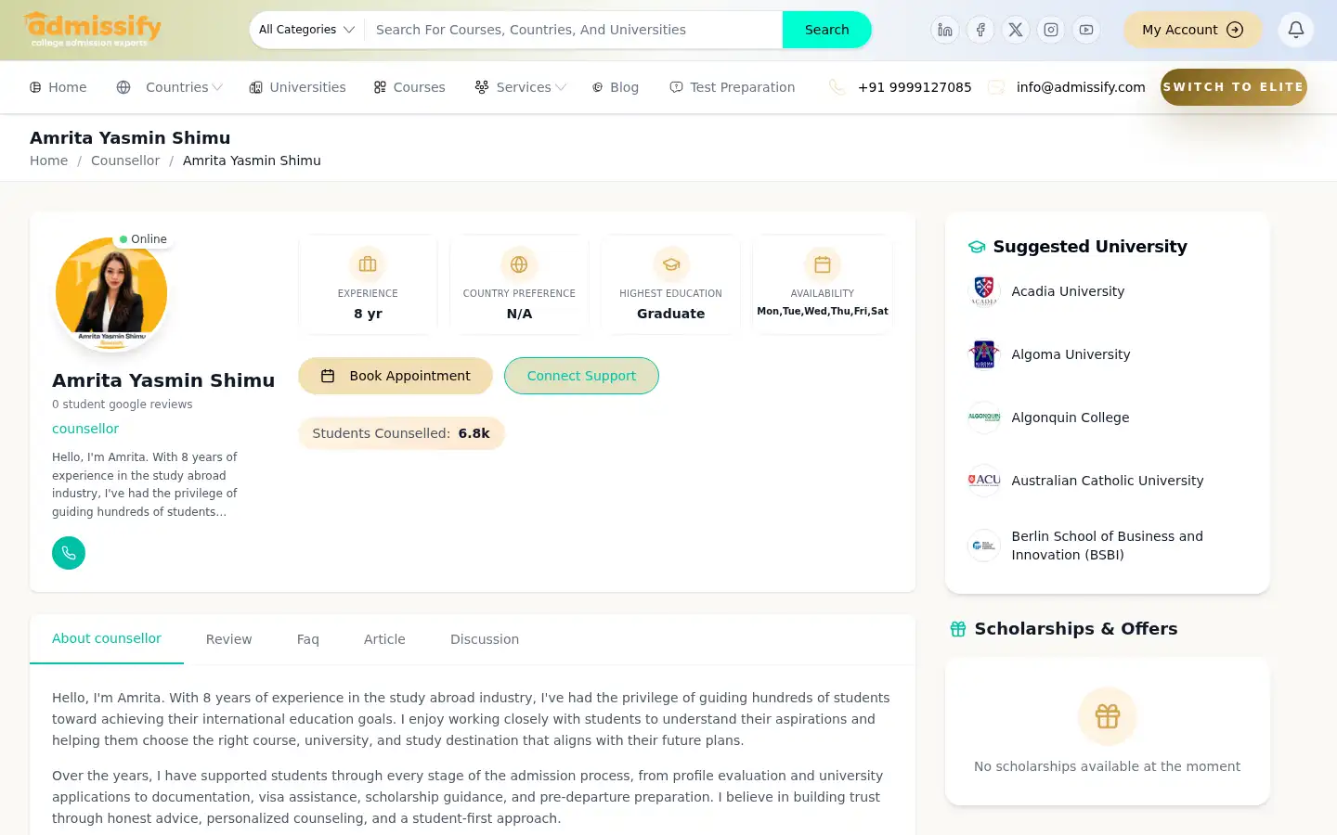Click the Suggested University cap icon
Viewport: 1337px width, 835px height.
[x=977, y=247]
